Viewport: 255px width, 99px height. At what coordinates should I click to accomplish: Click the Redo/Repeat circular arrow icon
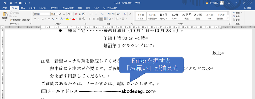tap(11, 3)
